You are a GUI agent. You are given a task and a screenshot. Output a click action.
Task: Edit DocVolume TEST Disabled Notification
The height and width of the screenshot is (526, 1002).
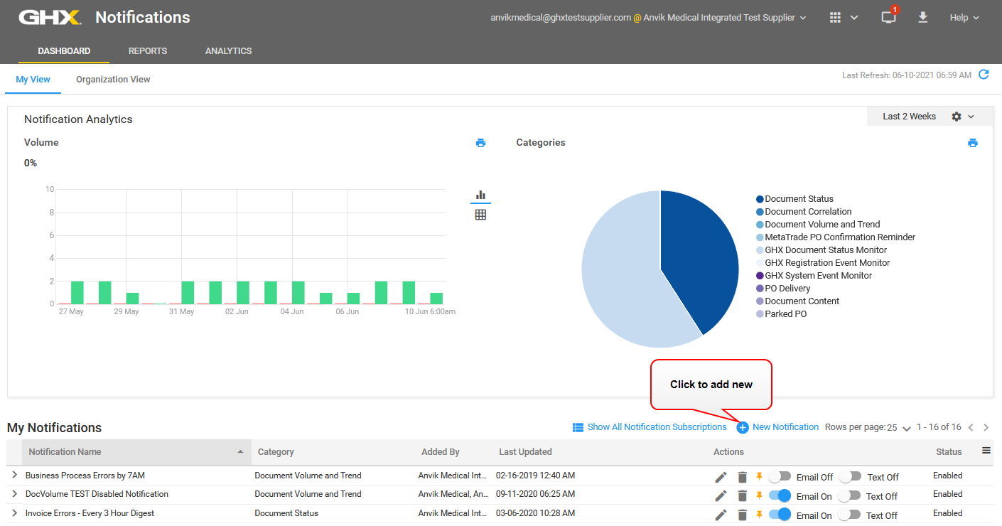pos(721,495)
